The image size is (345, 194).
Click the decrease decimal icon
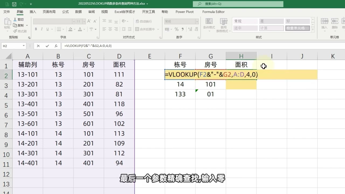(196, 29)
